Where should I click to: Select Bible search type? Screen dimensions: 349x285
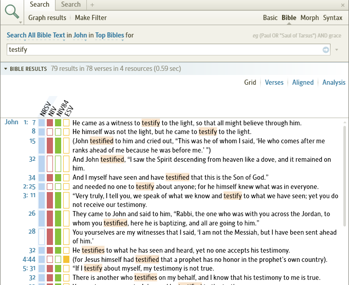289,18
